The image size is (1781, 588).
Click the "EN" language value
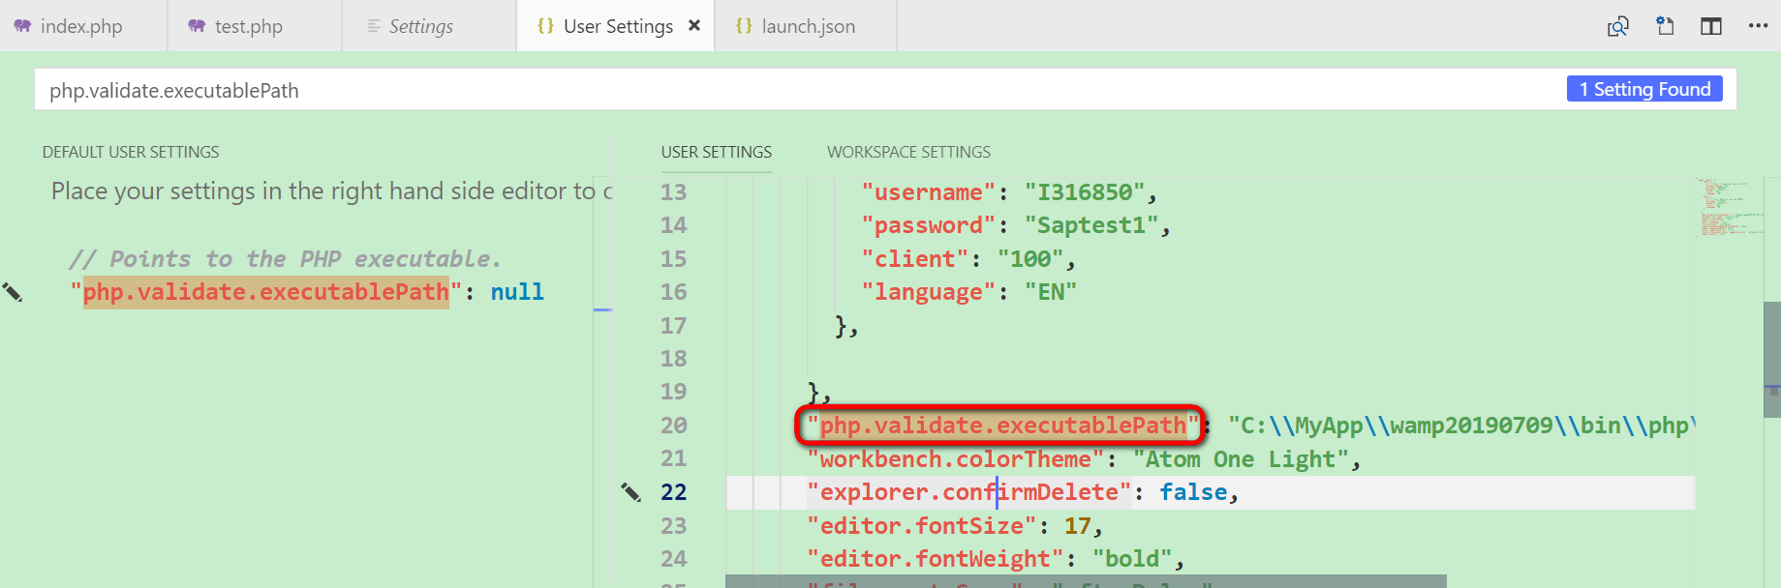(1051, 292)
